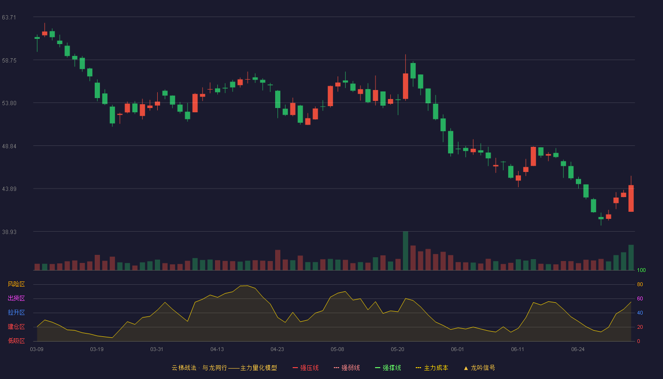Toggle the 强压线 legend entry

point(305,368)
